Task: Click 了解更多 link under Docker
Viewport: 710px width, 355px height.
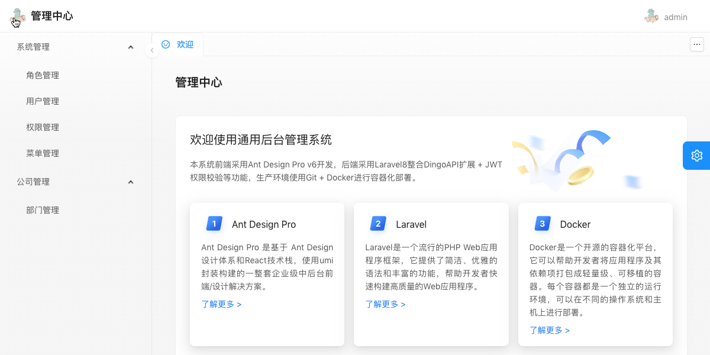Action: pos(550,330)
